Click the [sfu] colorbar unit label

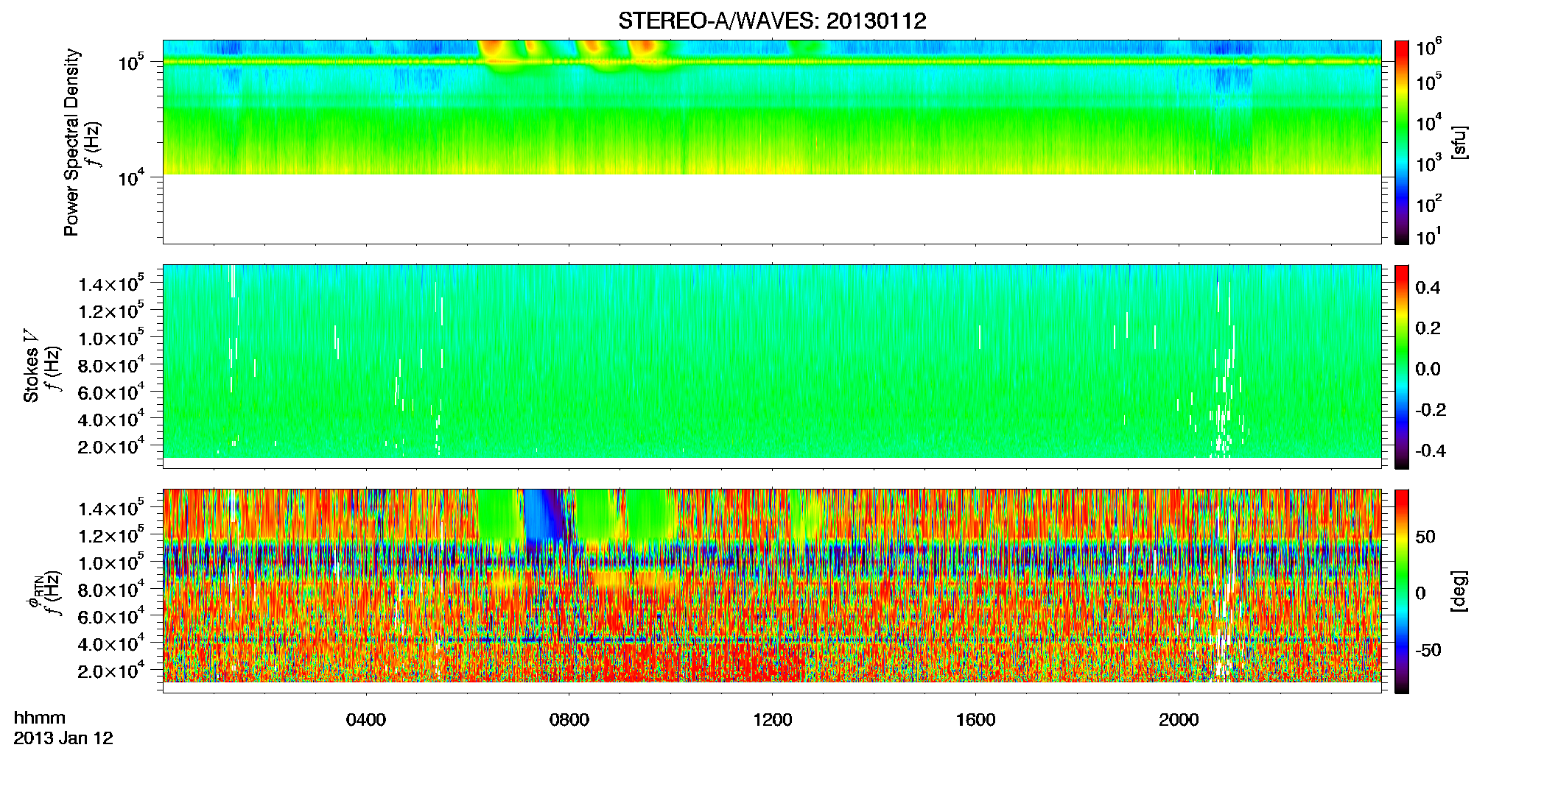coord(1459,142)
